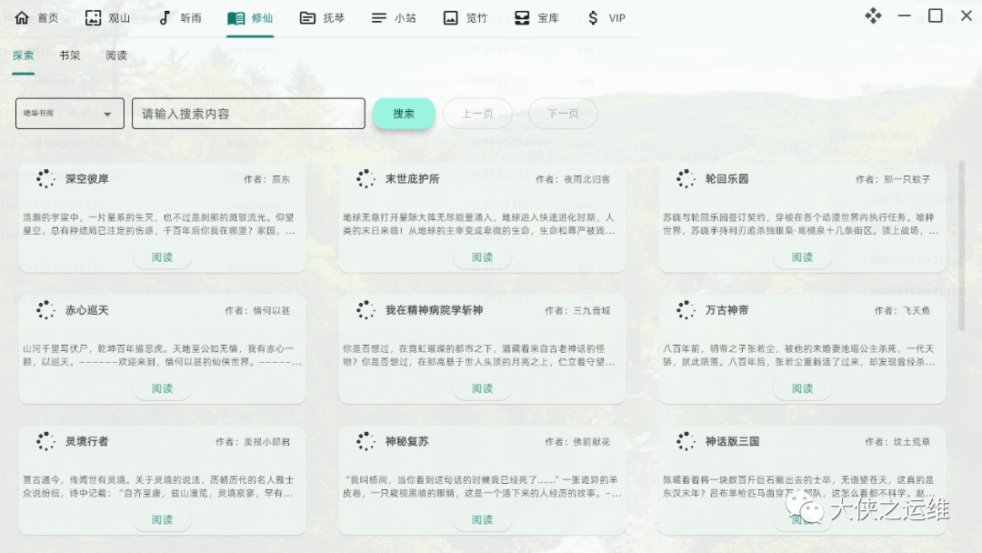Image resolution: width=982 pixels, height=553 pixels.
Task: Open the VIP menu label
Action: pyautogui.click(x=616, y=18)
